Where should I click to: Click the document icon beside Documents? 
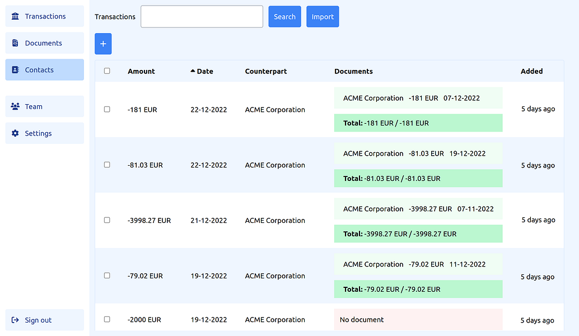[x=15, y=43]
